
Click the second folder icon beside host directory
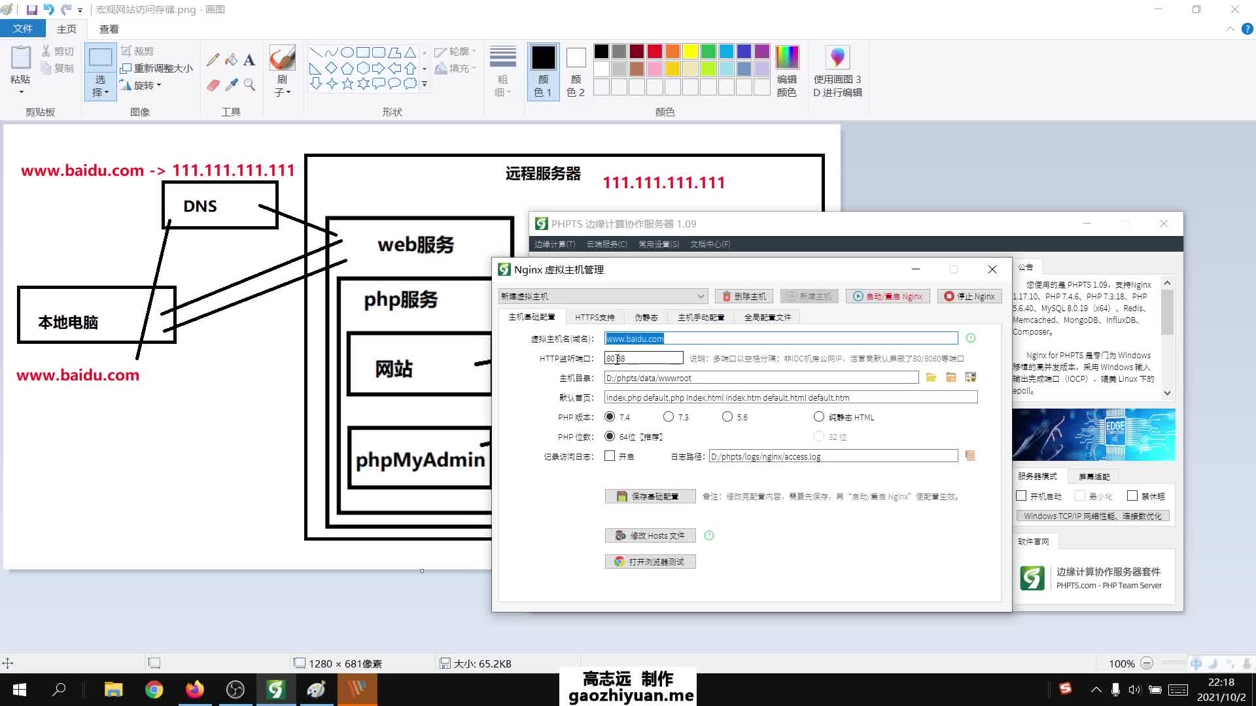point(951,377)
